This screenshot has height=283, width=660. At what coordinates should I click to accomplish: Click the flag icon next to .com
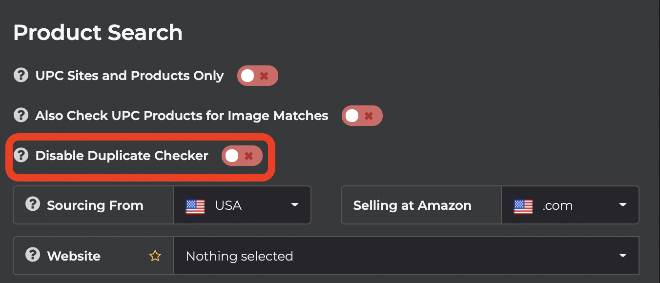pos(523,206)
